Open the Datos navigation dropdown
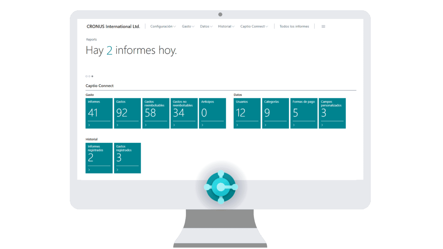The image size is (443, 249). [206, 26]
